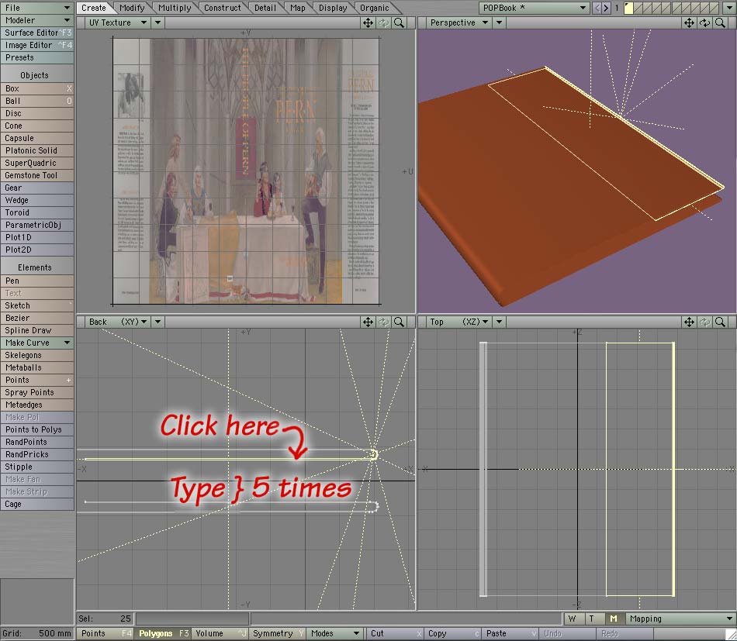The image size is (737, 641).
Task: Click Points to Polys button
Action: pos(36,429)
